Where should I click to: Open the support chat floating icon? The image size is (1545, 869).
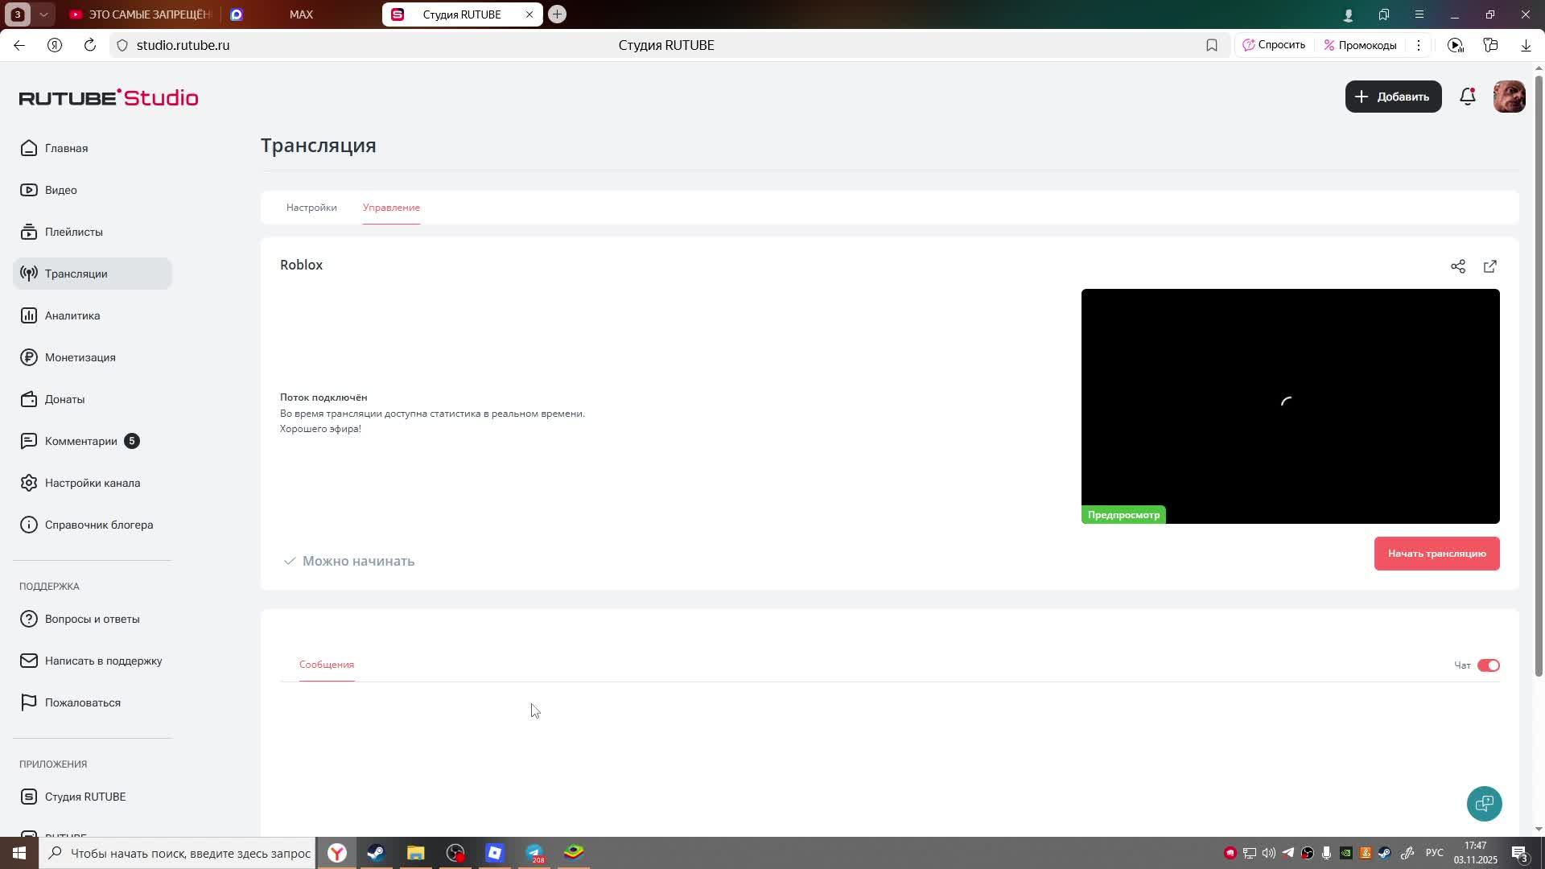click(1484, 803)
